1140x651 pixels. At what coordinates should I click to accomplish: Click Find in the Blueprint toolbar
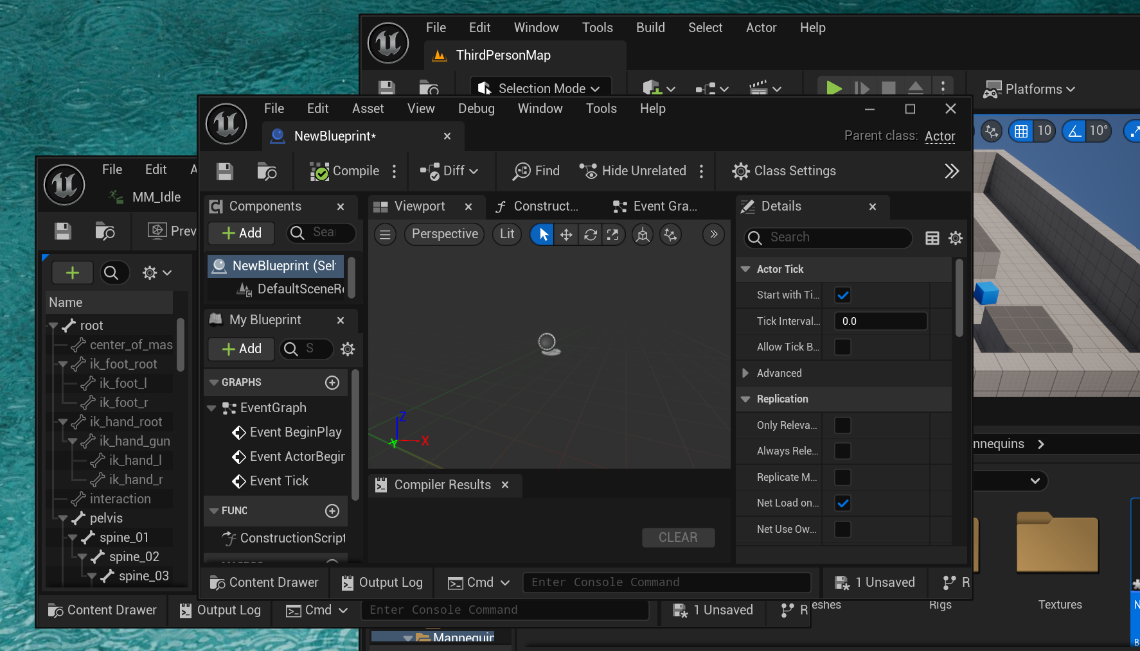click(x=536, y=171)
